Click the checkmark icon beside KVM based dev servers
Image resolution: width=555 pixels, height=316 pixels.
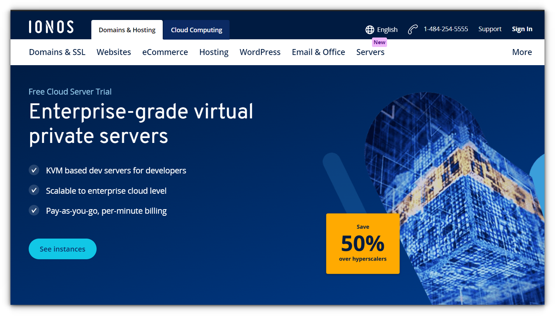[34, 170]
